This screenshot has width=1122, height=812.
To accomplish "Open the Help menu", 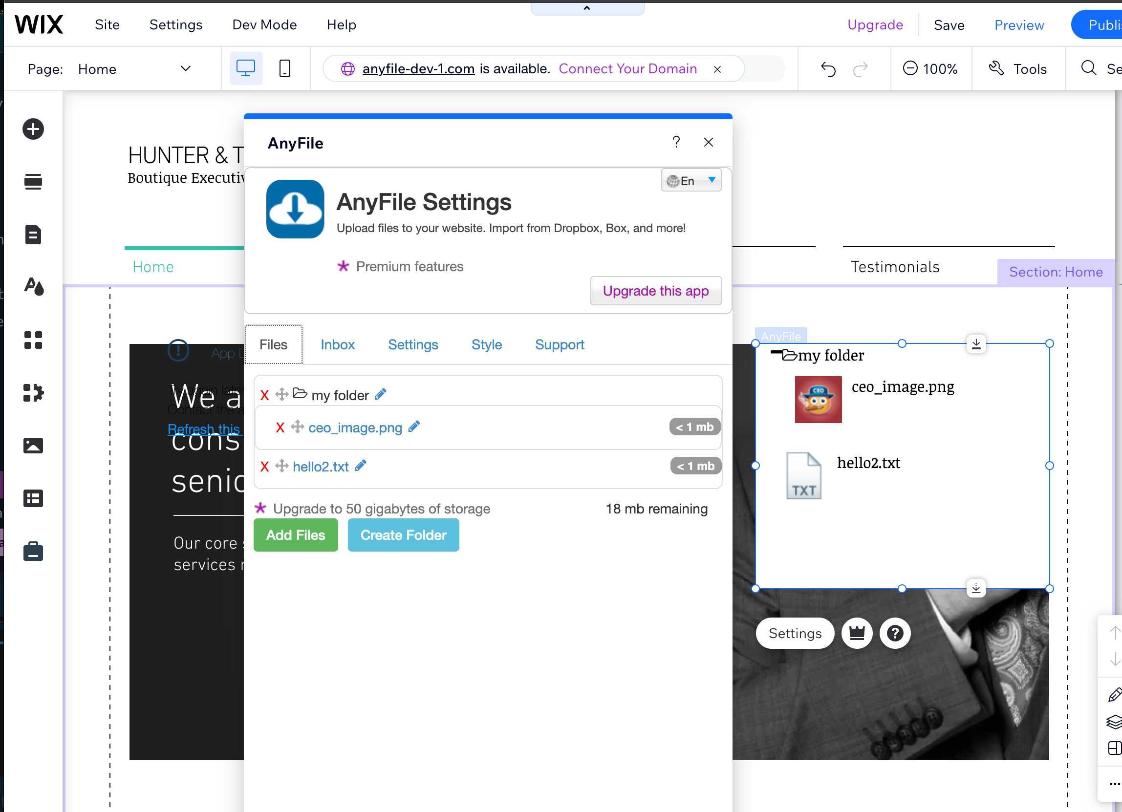I will pyautogui.click(x=342, y=25).
